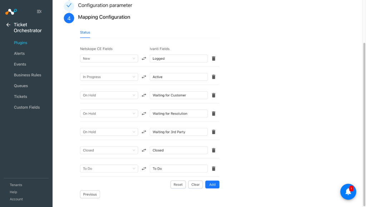The width and height of the screenshot is (366, 207).
Task: Delete the Logged status mapping row
Action: tap(213, 59)
